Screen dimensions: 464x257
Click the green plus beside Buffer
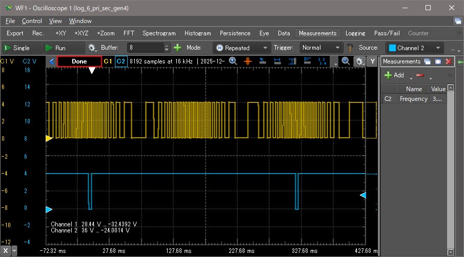(x=177, y=48)
